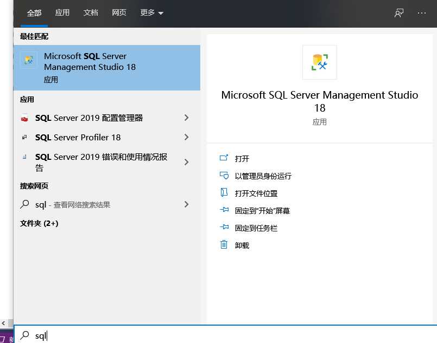Click the scroll left arrow at bottom-left edge
The width and height of the screenshot is (437, 343).
pyautogui.click(x=3, y=323)
